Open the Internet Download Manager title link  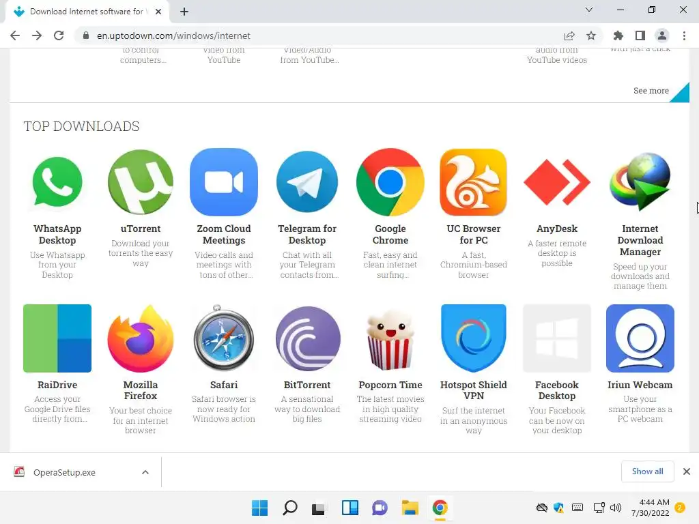pyautogui.click(x=640, y=240)
